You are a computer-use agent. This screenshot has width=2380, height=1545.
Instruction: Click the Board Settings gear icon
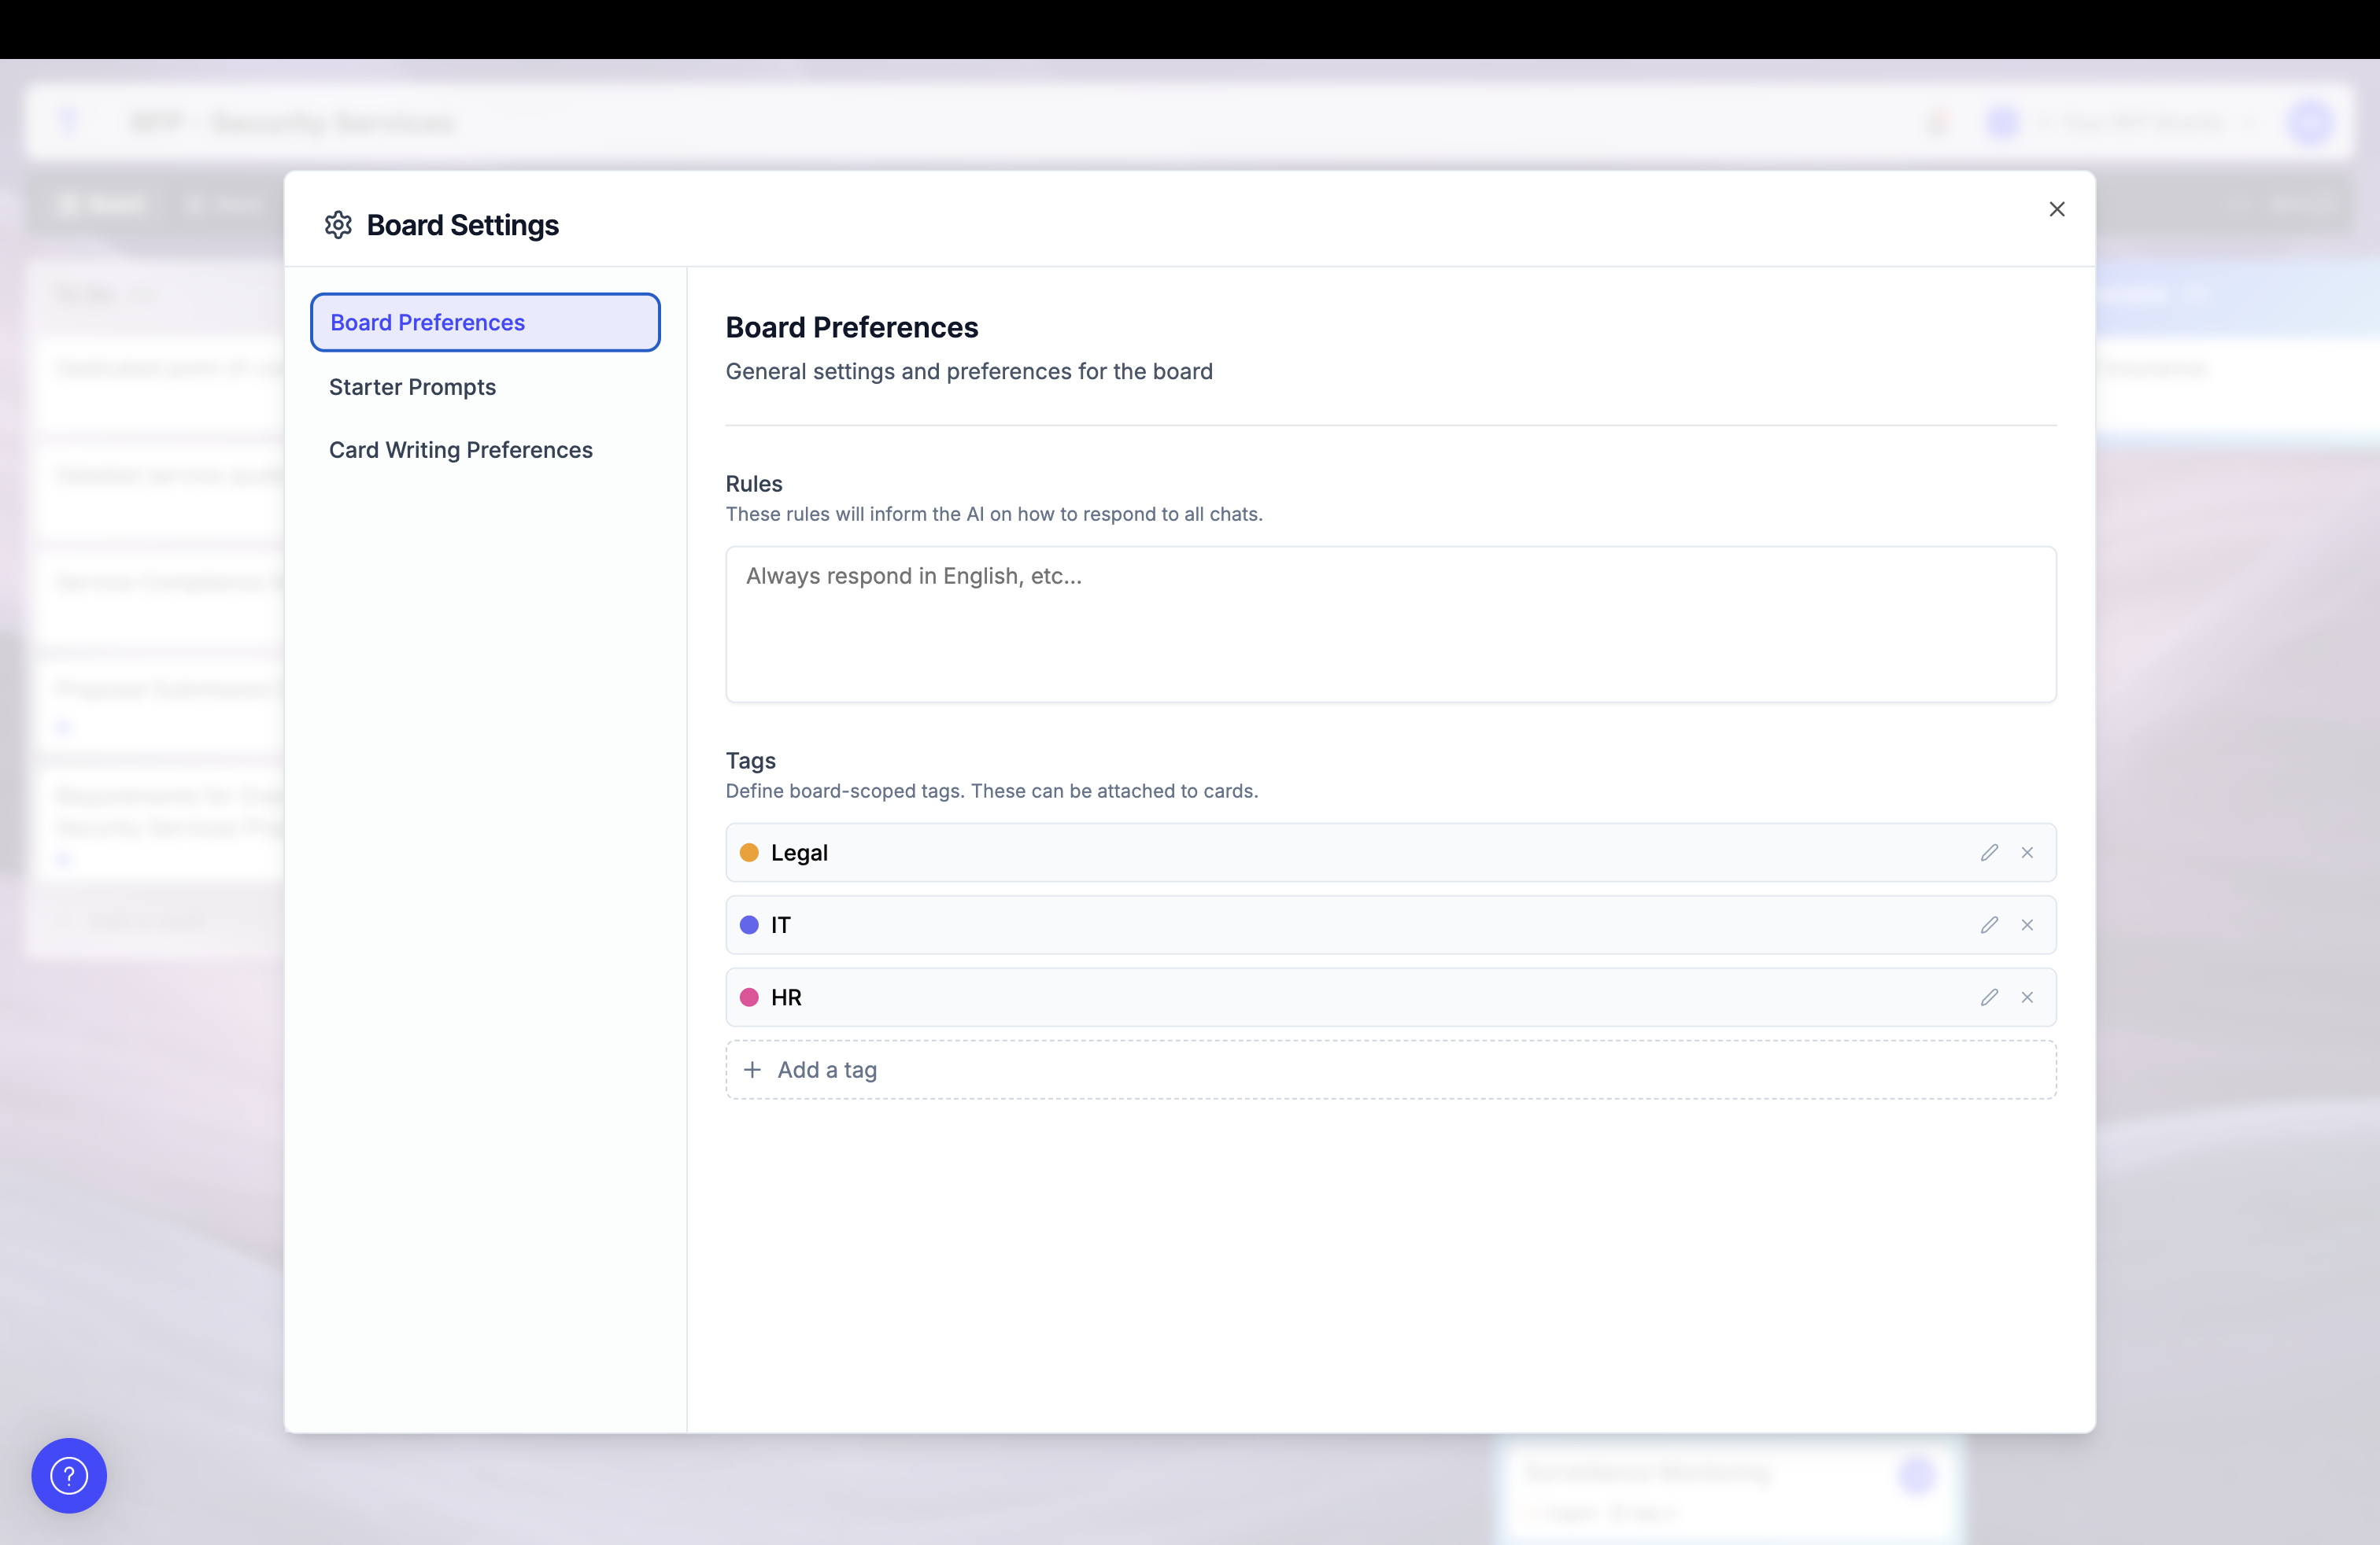338,225
